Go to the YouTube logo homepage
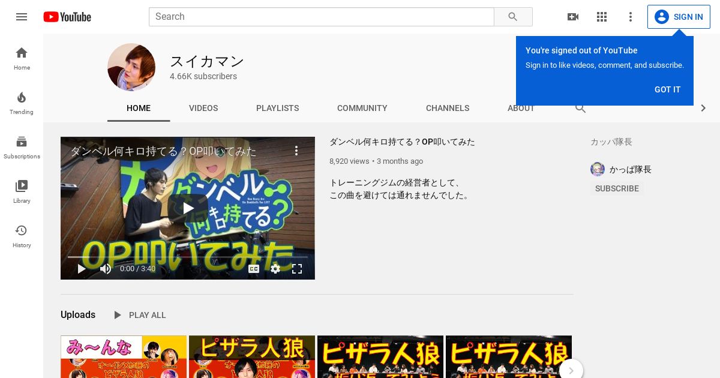Screen dimensions: 720x378 coord(67,17)
